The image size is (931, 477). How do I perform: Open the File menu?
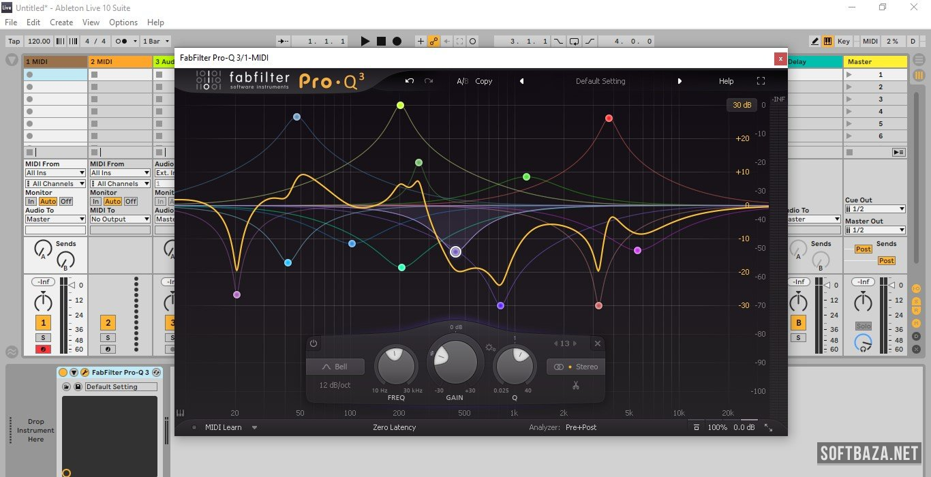coord(11,22)
